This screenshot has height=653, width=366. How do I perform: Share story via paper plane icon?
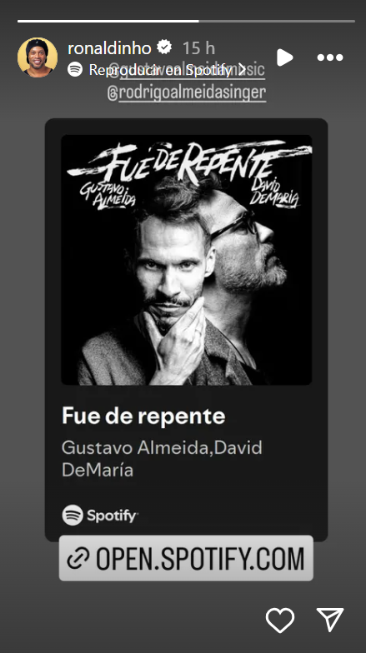coord(330,620)
